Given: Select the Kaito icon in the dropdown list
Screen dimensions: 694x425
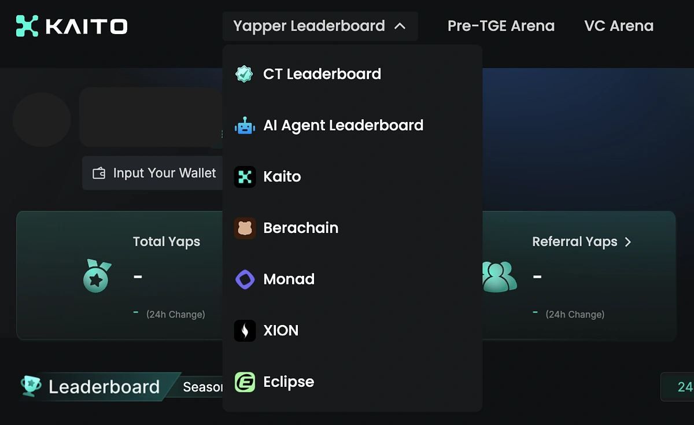Looking at the screenshot, I should click(x=245, y=176).
